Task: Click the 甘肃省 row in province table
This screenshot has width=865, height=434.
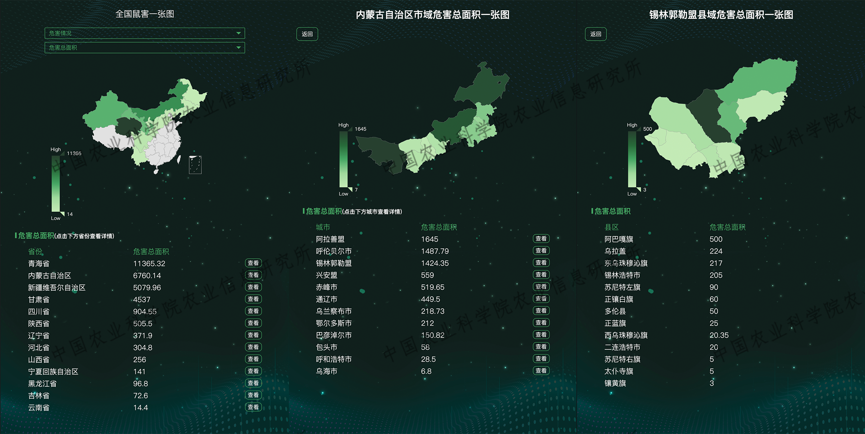Action: pos(39,299)
